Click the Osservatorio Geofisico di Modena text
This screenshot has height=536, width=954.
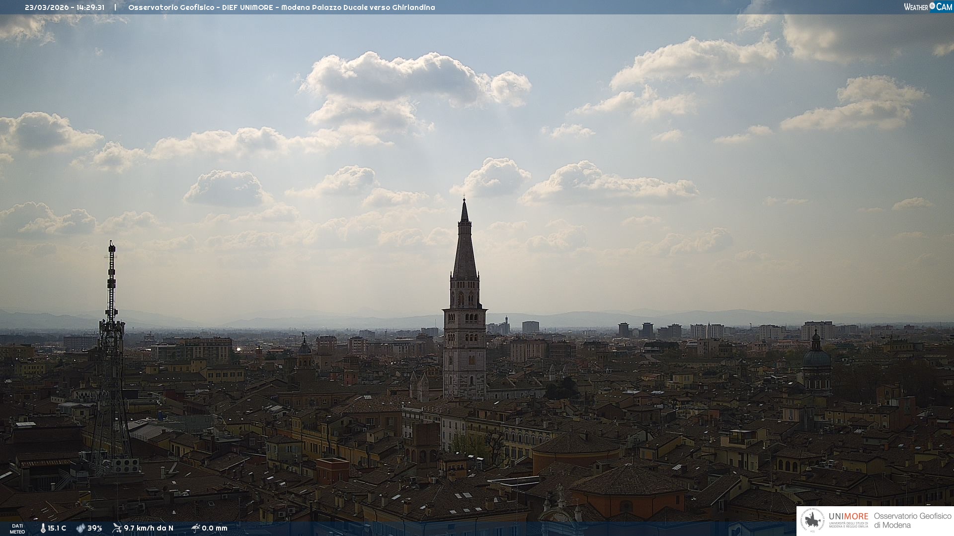912,520
